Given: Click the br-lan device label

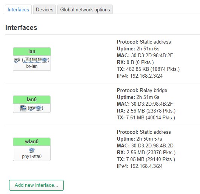Looking at the screenshot, I should pos(32,66).
